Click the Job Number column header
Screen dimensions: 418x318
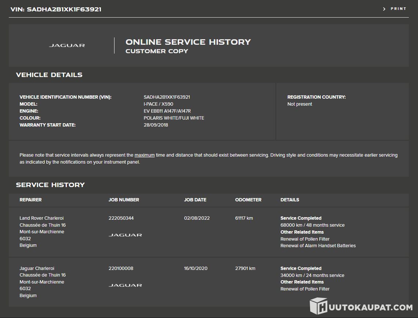(x=124, y=200)
